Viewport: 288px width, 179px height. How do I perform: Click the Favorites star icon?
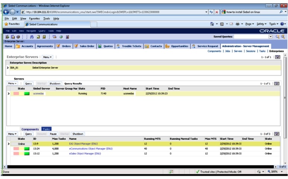pyautogui.click(x=6, y=24)
